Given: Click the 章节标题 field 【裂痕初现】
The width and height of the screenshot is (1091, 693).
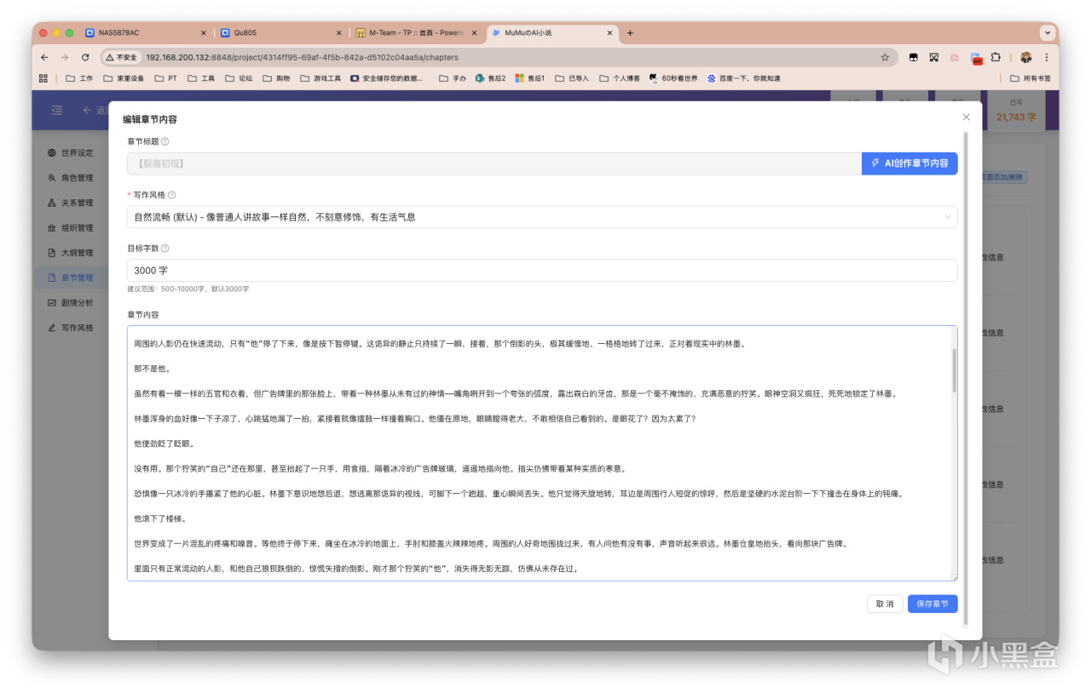Looking at the screenshot, I should coord(494,163).
